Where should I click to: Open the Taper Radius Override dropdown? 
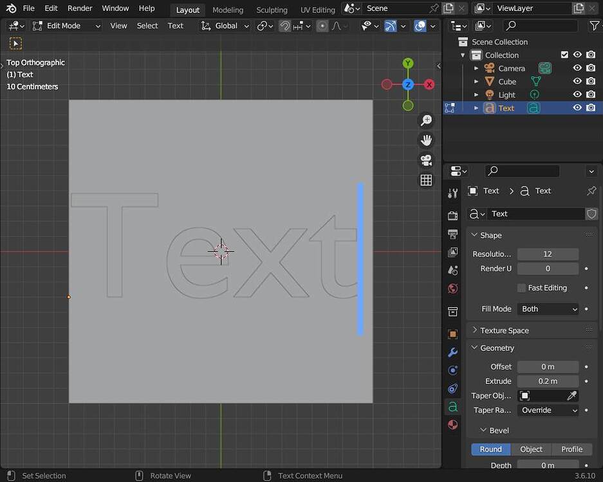click(x=548, y=410)
